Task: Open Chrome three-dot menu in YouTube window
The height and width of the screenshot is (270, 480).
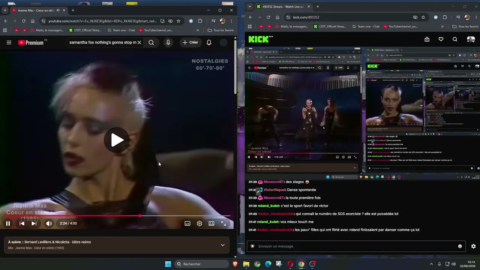Action: (x=231, y=21)
